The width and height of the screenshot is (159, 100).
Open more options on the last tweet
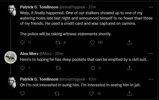tap(151, 79)
